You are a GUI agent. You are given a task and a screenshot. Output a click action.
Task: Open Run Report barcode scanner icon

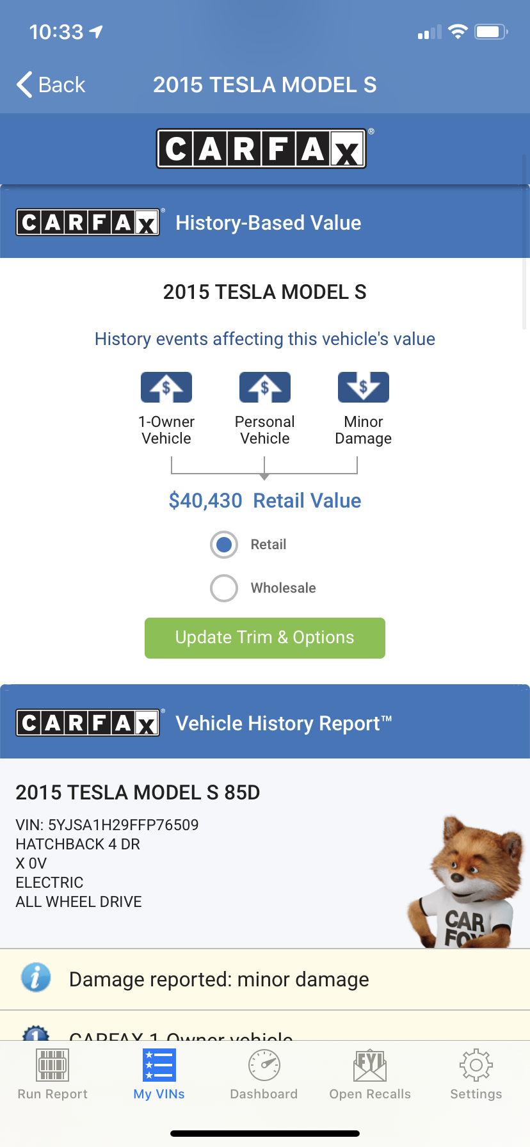(52, 1065)
